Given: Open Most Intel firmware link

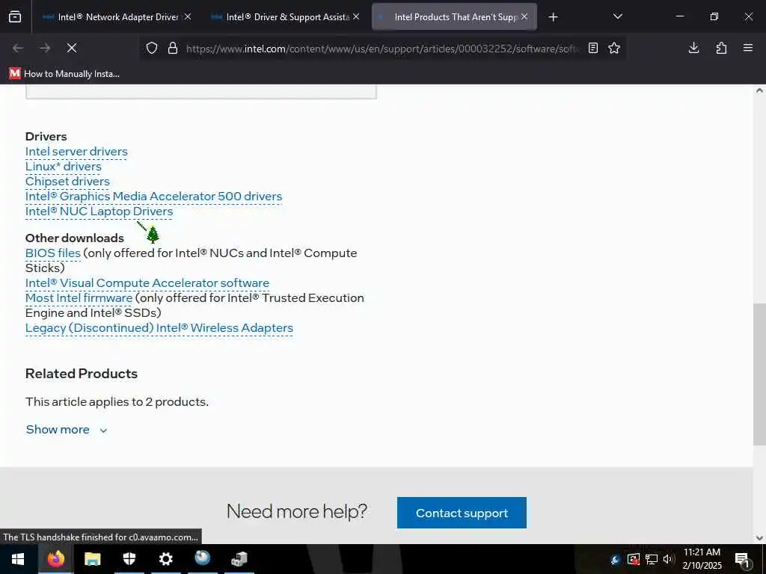Looking at the screenshot, I should click(79, 297).
